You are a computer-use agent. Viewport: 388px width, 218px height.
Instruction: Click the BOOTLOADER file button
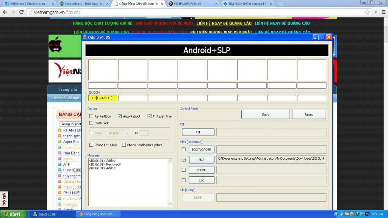pyautogui.click(x=202, y=149)
